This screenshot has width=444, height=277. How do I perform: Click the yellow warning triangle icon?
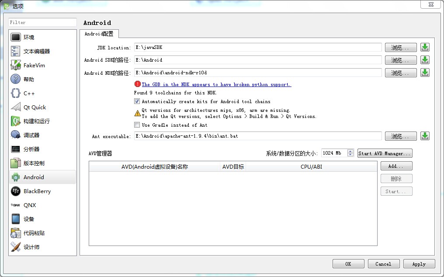(x=137, y=113)
